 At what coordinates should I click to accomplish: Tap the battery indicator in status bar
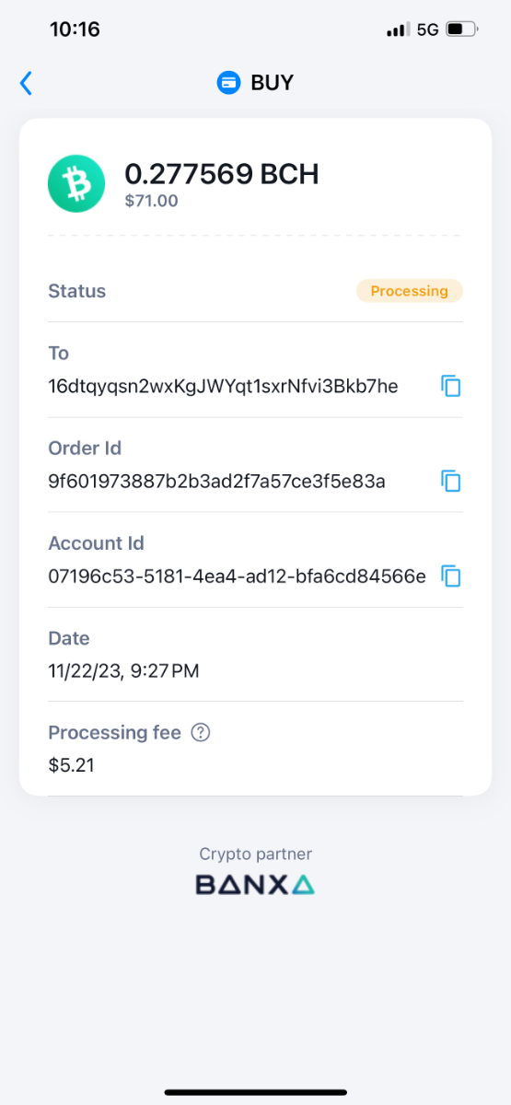click(462, 29)
